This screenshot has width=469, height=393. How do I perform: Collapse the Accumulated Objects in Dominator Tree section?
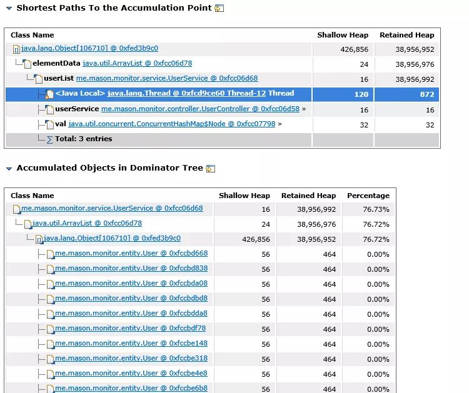pos(9,168)
